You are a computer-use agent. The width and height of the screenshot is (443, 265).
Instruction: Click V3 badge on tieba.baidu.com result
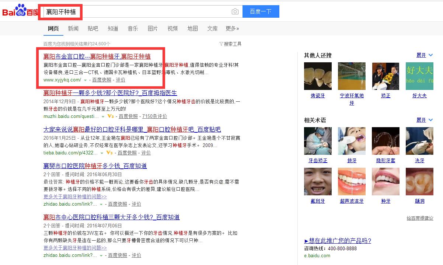[109, 153]
